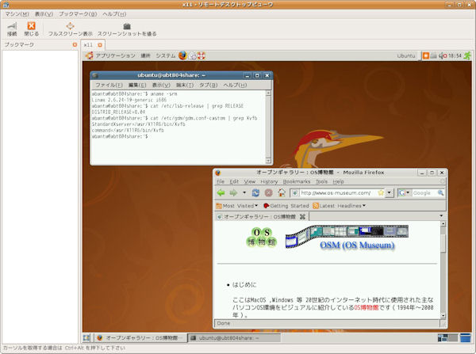Viewport: 476px width, 354px height.
Task: Click the Firefox Back arrow
Action: 221,192
